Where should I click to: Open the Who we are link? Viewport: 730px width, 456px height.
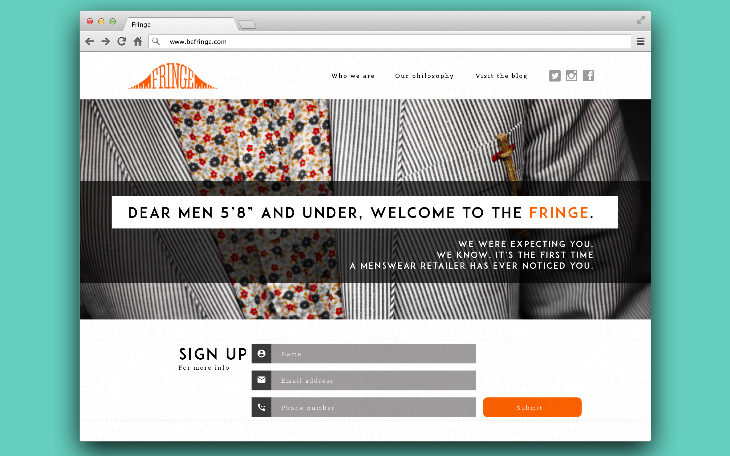coord(353,76)
